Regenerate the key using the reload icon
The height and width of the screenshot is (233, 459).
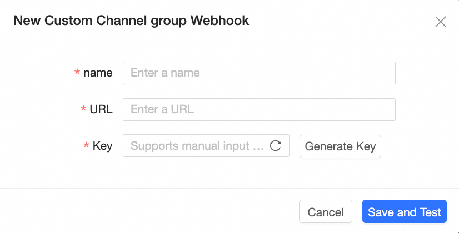coord(275,146)
